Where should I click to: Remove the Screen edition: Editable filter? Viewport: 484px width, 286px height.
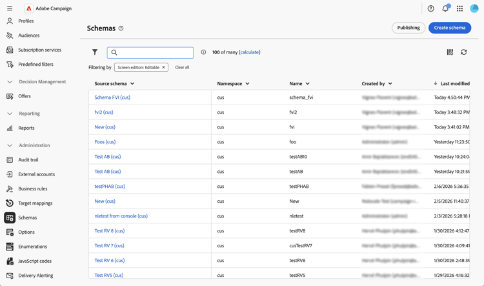[x=163, y=67]
